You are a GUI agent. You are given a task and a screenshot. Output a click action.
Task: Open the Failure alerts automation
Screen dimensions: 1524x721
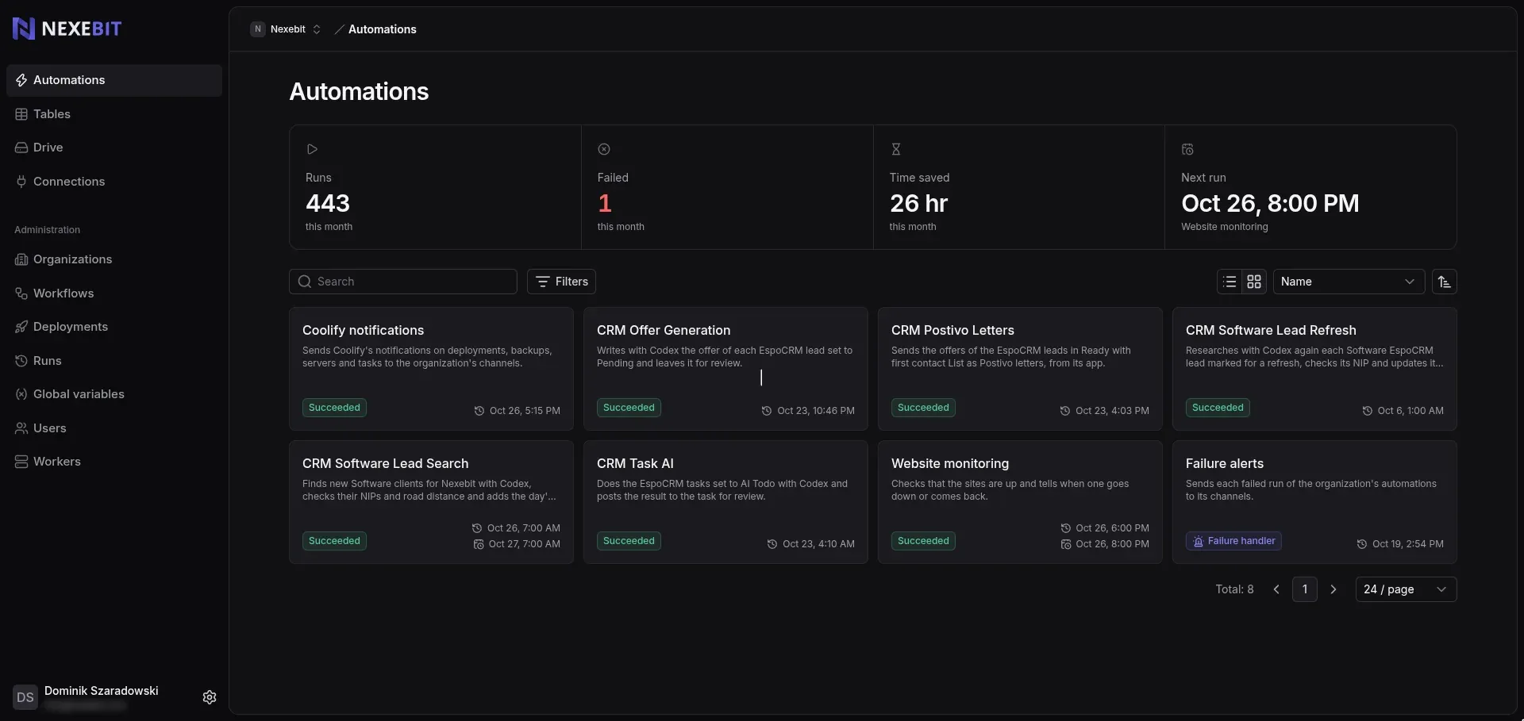(x=1314, y=502)
